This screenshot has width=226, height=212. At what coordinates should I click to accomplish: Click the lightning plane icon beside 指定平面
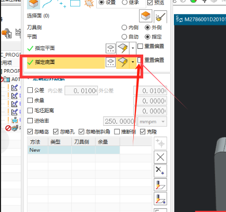point(123,48)
